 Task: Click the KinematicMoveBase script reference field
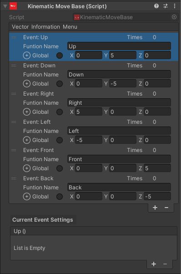(x=122, y=17)
